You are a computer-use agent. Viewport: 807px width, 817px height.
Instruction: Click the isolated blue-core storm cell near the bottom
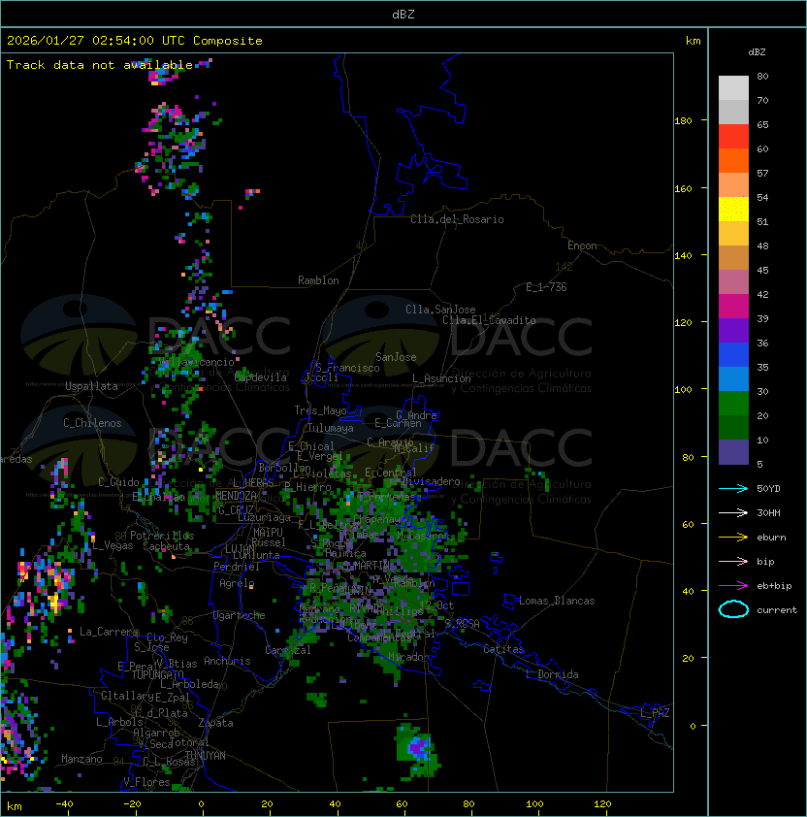pos(418,748)
